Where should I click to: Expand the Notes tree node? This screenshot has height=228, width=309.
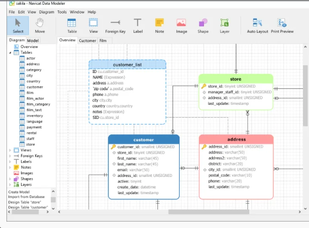point(10,167)
